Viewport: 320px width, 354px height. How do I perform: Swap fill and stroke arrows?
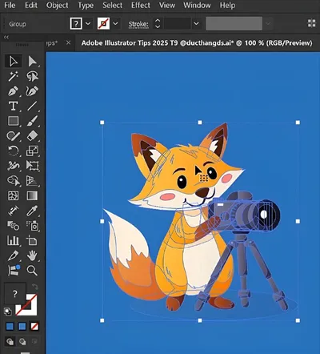coord(35,288)
